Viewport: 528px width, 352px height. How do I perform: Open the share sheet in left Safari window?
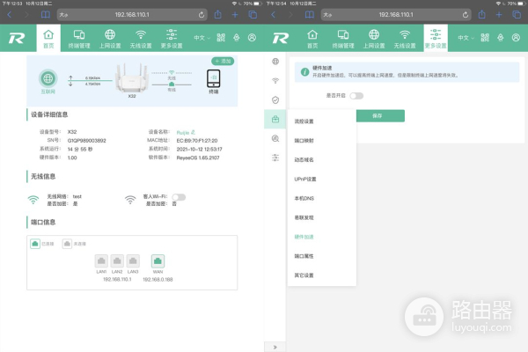[218, 14]
